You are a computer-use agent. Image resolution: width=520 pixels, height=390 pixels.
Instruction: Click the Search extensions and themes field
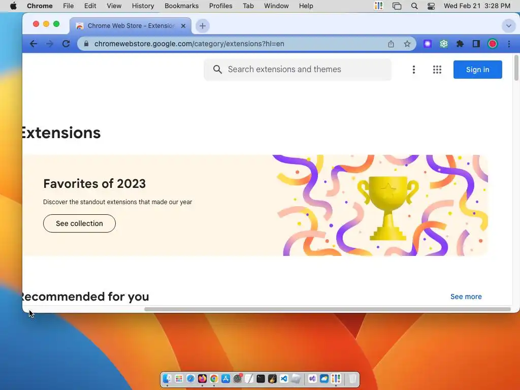pos(298,69)
